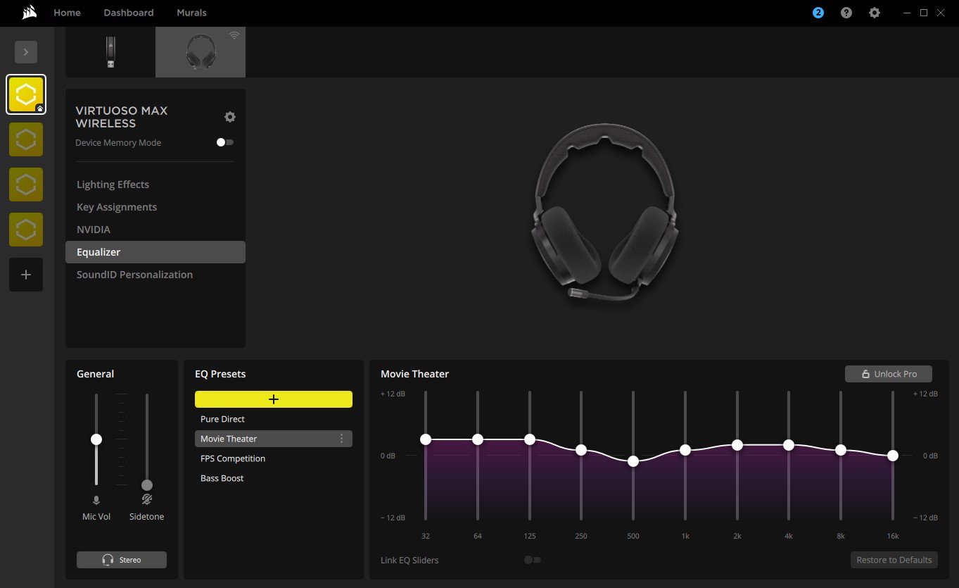The width and height of the screenshot is (959, 588).
Task: Open Movie Theater preset options menu dots
Action: click(x=342, y=439)
